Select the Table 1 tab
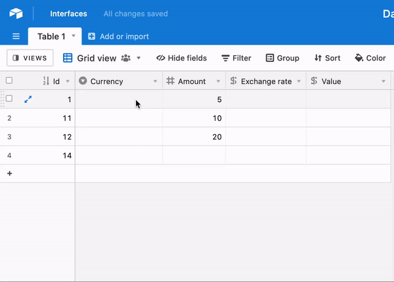394x282 pixels. 51,36
